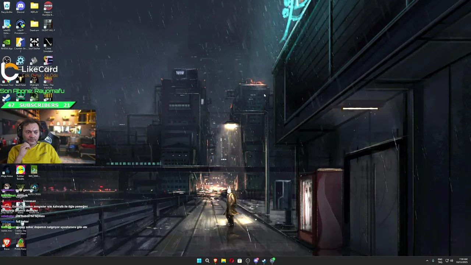Open the Midnight Crane desktop shortcut
This screenshot has width=471, height=265.
tap(34, 82)
